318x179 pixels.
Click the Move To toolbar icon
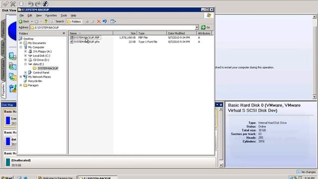(x=87, y=21)
